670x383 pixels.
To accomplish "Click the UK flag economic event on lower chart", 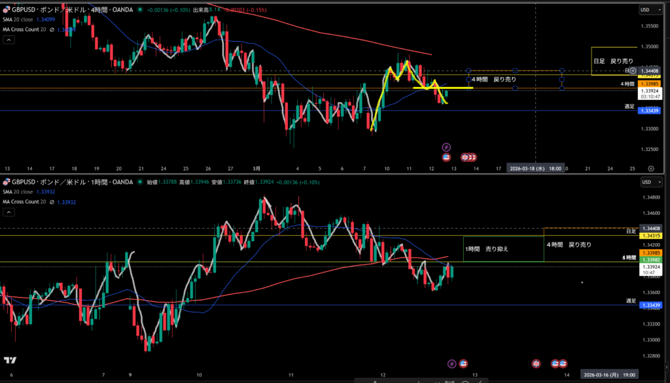I will pyautogui.click(x=537, y=363).
